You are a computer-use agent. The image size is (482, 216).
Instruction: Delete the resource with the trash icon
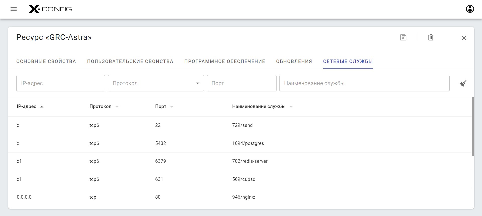click(x=431, y=37)
